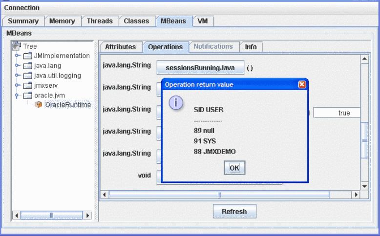Click the operations panel scroll up arrow
This screenshot has height=236, width=380.
point(364,59)
